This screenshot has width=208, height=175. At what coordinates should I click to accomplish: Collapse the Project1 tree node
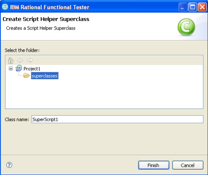tap(11, 69)
